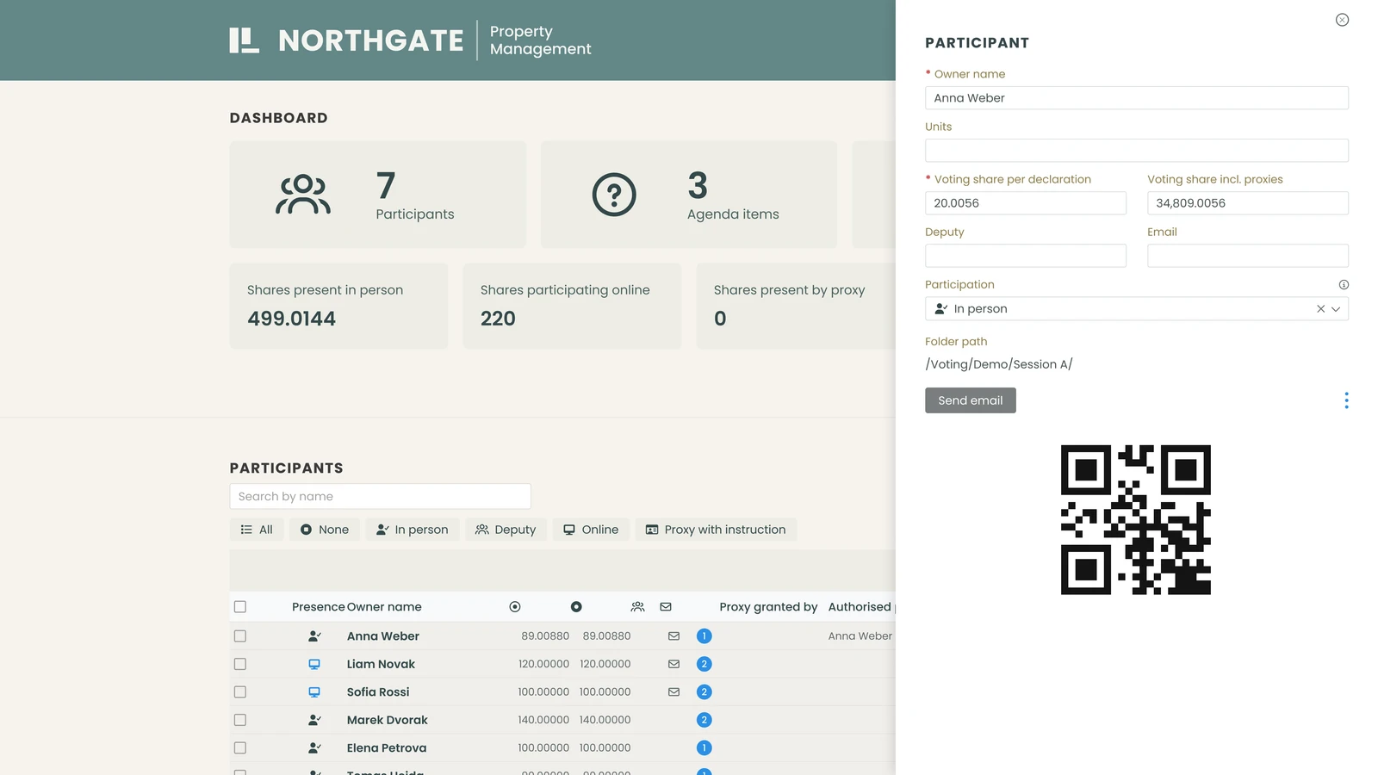Check the Elena Petrova row checkbox

pyautogui.click(x=240, y=748)
